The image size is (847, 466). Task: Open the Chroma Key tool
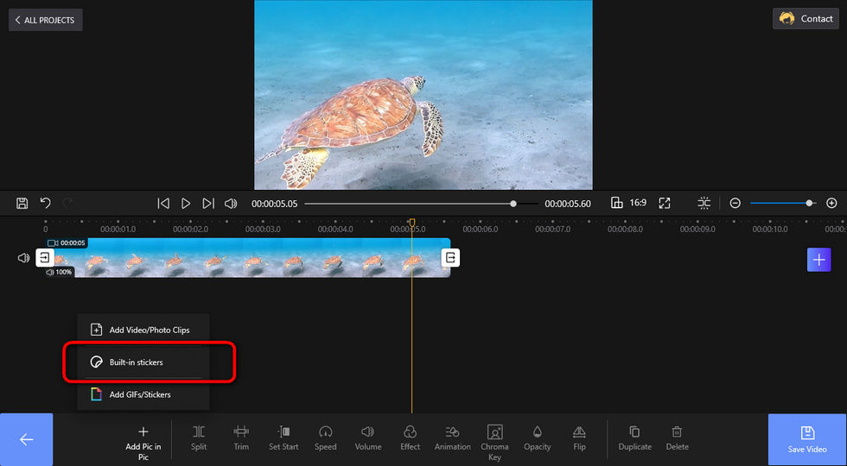494,442
